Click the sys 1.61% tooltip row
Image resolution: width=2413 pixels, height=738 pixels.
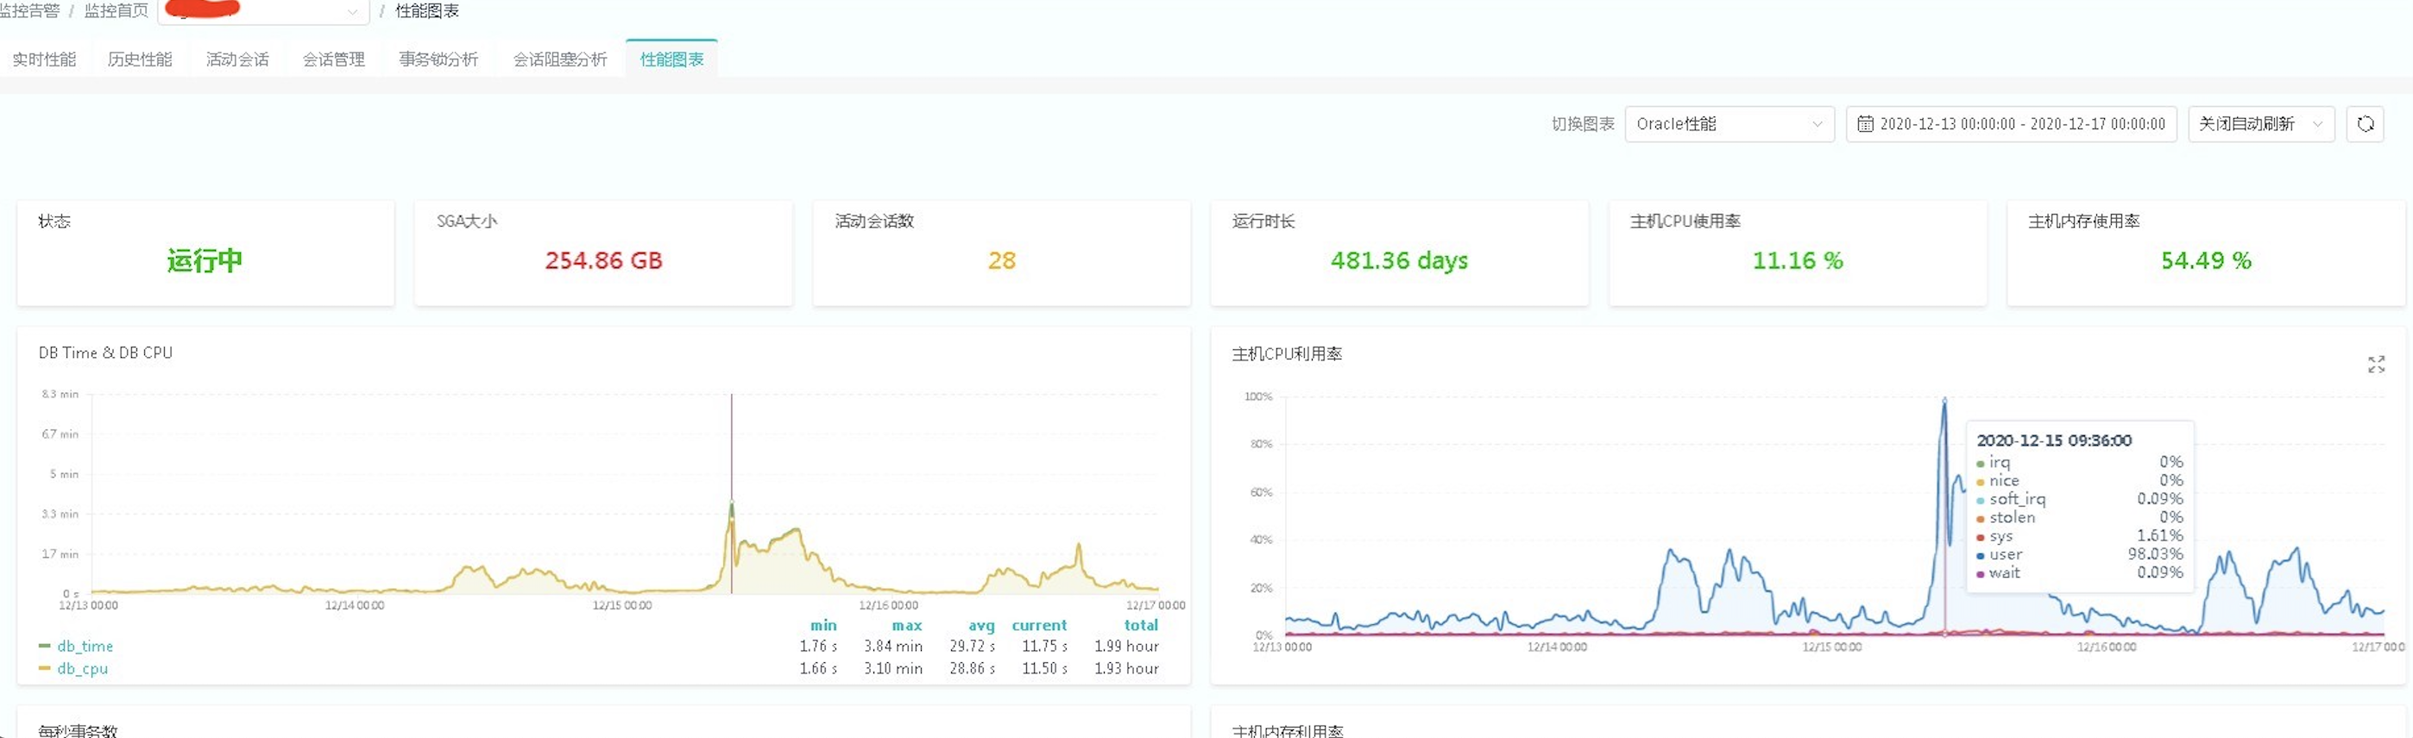pos(2079,536)
